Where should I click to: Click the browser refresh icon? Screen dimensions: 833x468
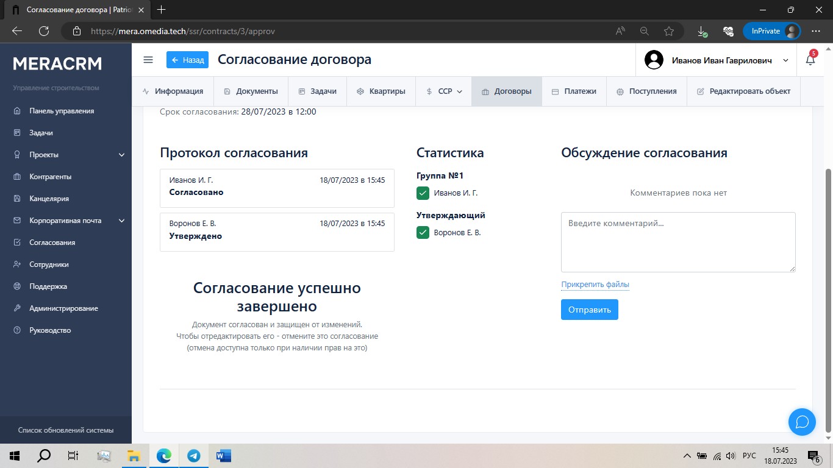(x=43, y=31)
